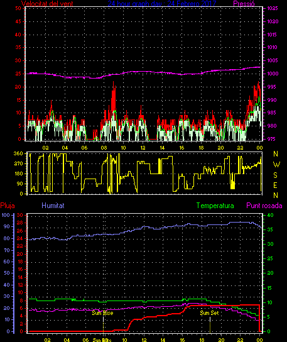Select the '100' humidity axis value
Image resolution: width=287 pixels, height=342 pixels.
click(6, 215)
